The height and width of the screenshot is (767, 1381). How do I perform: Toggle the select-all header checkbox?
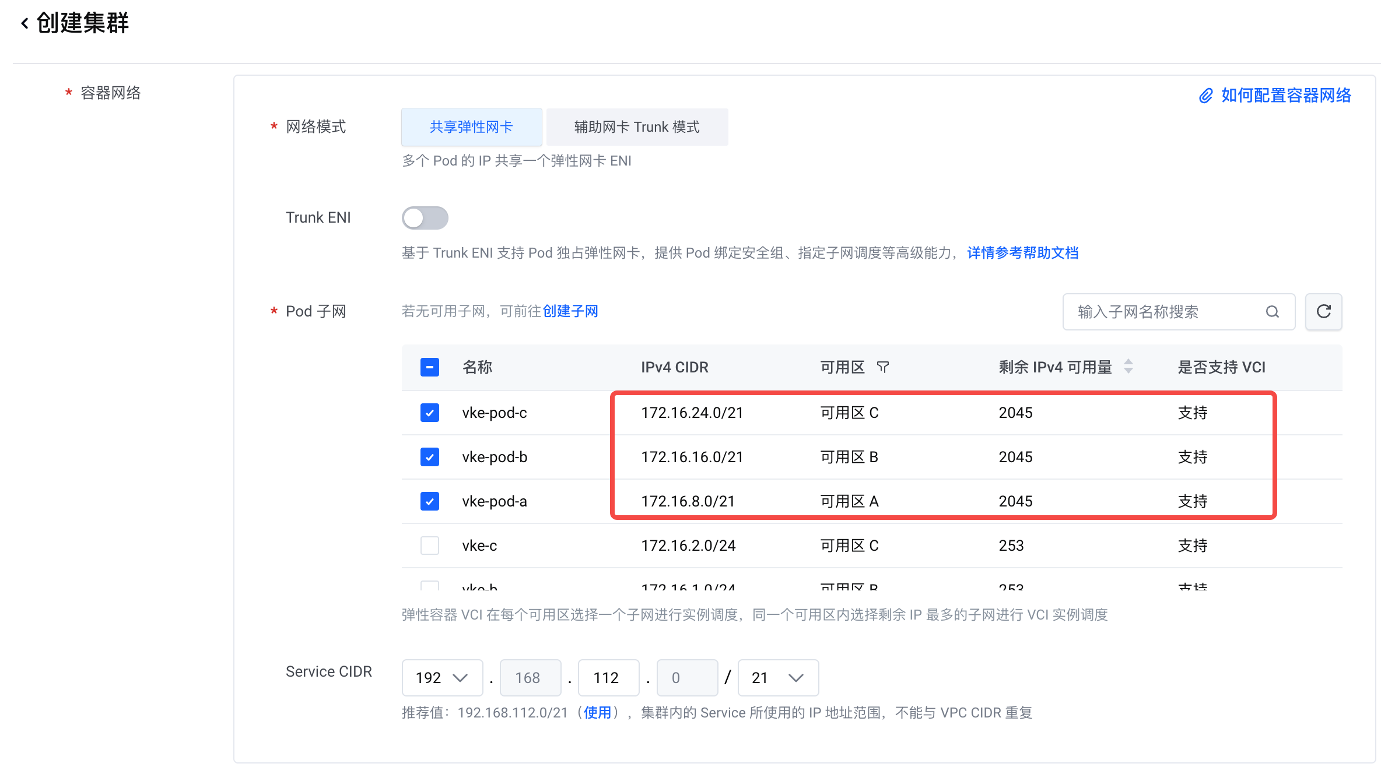(x=430, y=367)
